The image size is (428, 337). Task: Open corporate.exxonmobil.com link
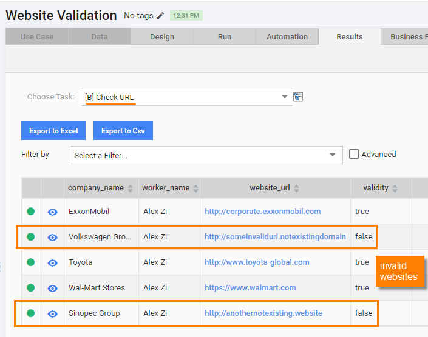(x=263, y=212)
